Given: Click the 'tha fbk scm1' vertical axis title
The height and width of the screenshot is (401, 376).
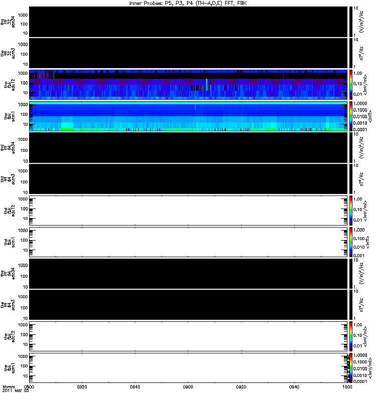Looking at the screenshot, I should 10,116.
